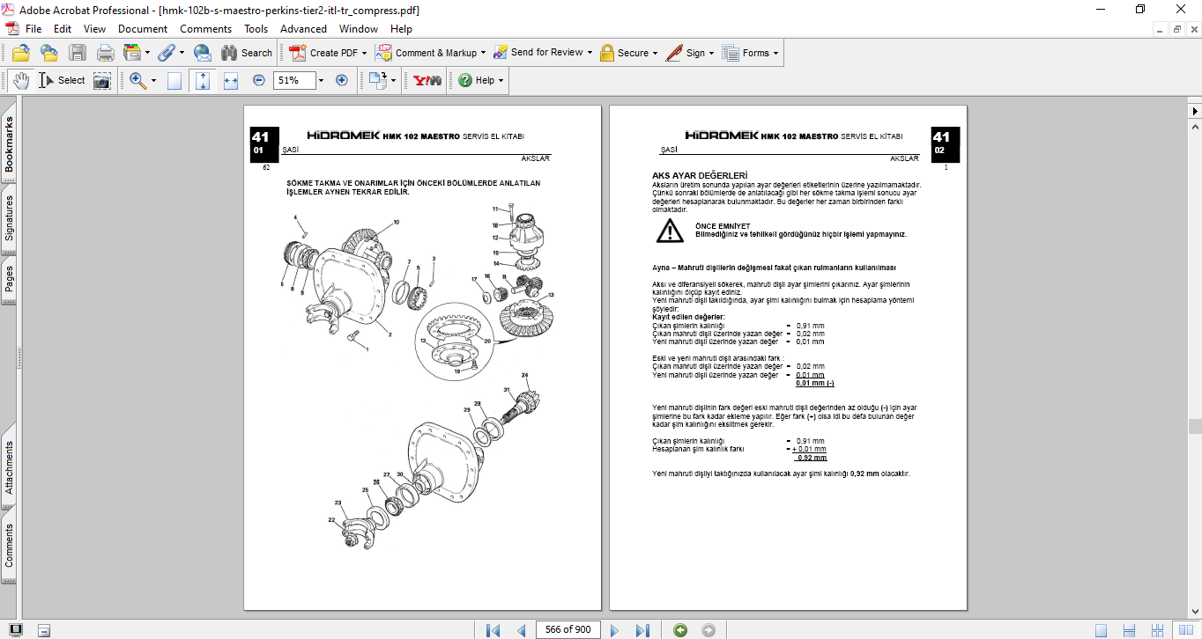Viewport: 1202px width, 639px height.
Task: Click the zoom out minus button
Action: tap(259, 80)
